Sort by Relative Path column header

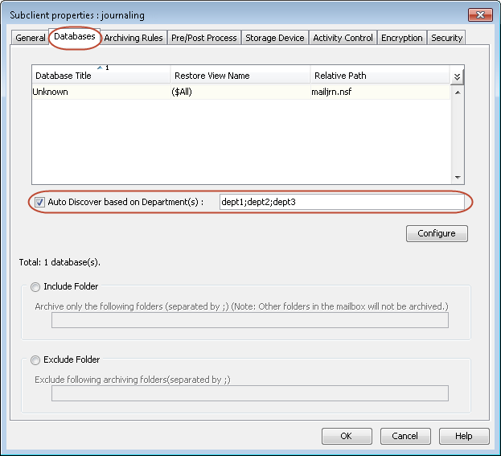pyautogui.click(x=378, y=76)
